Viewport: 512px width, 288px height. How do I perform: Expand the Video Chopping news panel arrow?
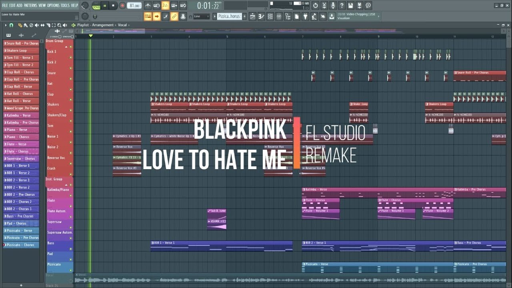(x=378, y=16)
